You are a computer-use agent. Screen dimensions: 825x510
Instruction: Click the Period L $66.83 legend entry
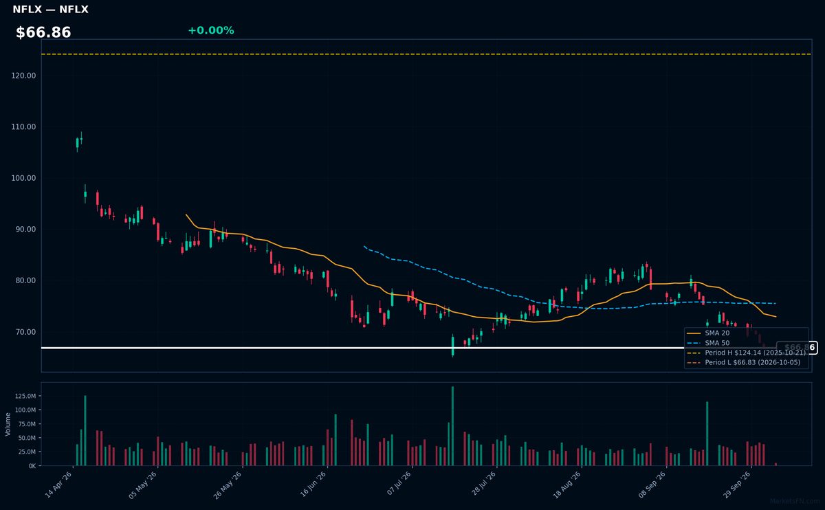pos(743,362)
